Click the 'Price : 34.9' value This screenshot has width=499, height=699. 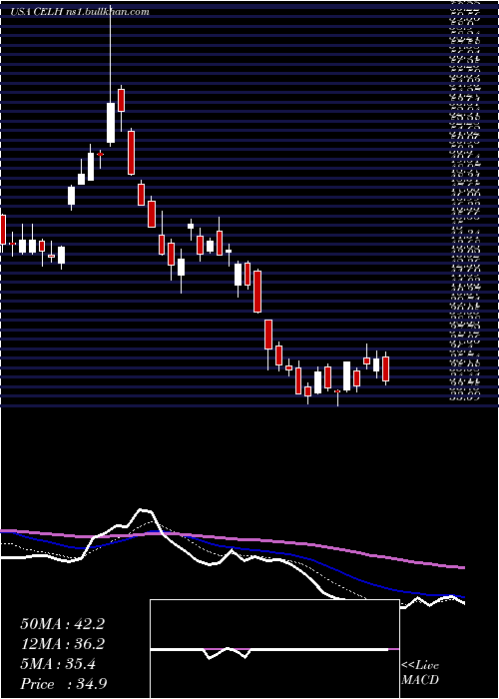[x=62, y=683]
